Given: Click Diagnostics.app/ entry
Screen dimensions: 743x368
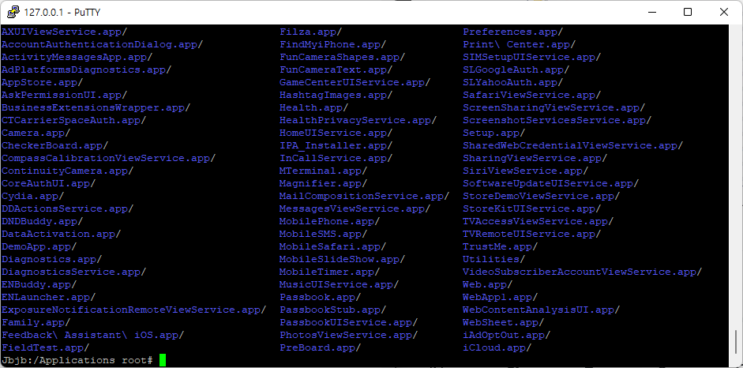Looking at the screenshot, I should click(51, 260).
